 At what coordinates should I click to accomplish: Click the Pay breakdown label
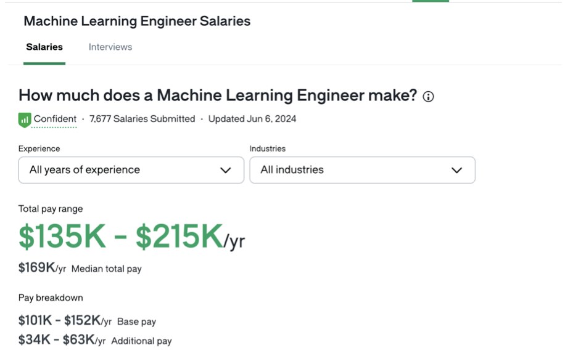tap(51, 298)
